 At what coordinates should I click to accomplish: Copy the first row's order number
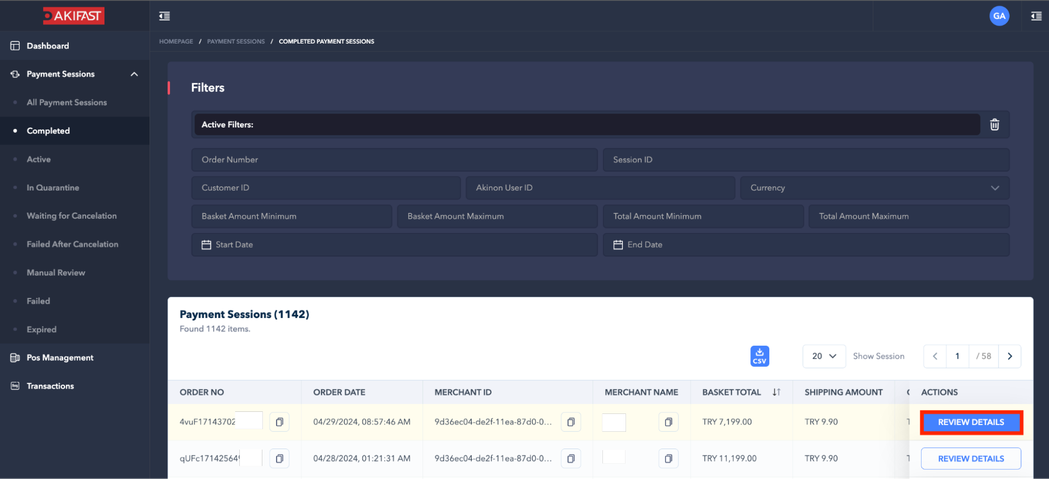tap(279, 422)
